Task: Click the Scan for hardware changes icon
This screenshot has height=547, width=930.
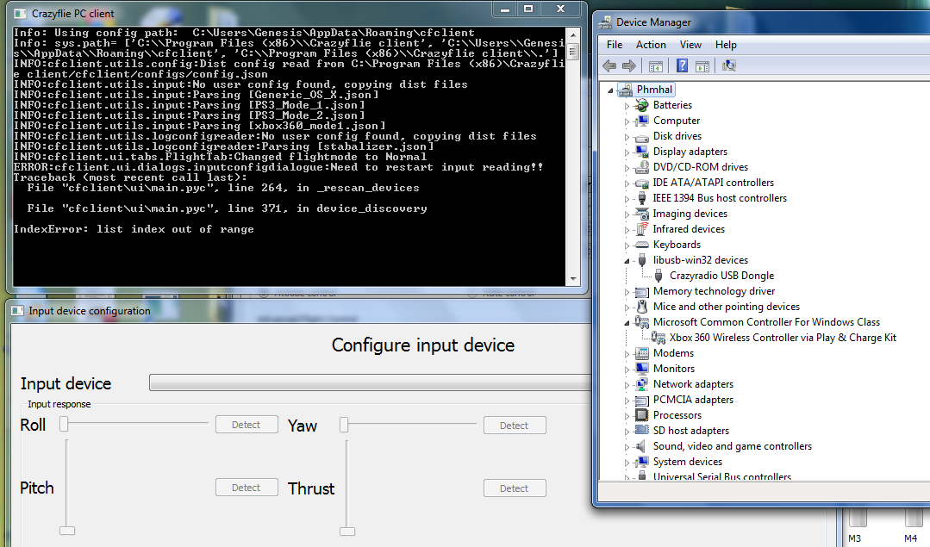Action: [729, 65]
